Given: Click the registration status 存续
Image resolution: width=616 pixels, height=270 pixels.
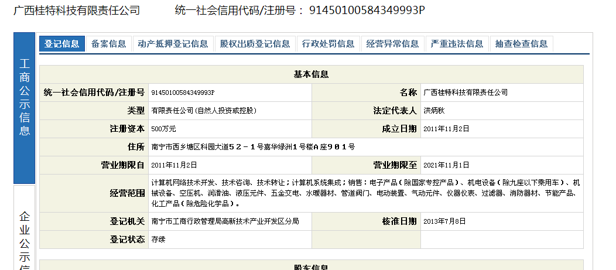Looking at the screenshot, I should [158, 240].
